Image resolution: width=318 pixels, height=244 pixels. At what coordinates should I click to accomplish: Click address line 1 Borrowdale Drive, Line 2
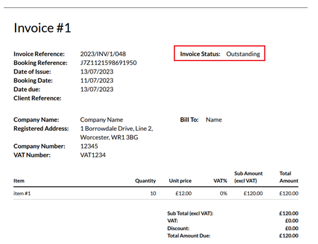(x=117, y=129)
